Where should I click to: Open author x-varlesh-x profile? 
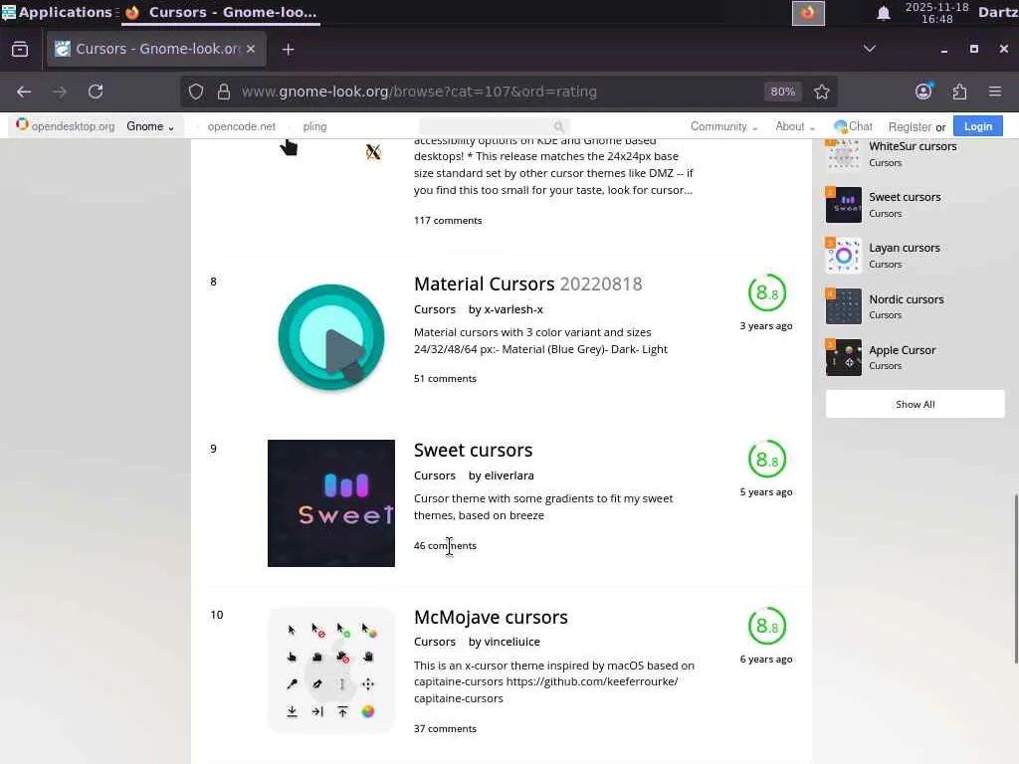(x=513, y=309)
